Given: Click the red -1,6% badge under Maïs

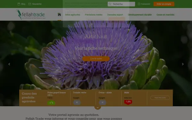Looking at the screenshot, I should [128, 102].
